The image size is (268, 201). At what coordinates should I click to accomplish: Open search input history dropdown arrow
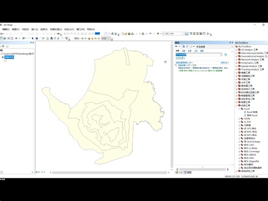221,55
